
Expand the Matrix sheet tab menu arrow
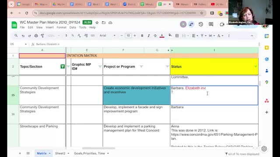pos(49,153)
